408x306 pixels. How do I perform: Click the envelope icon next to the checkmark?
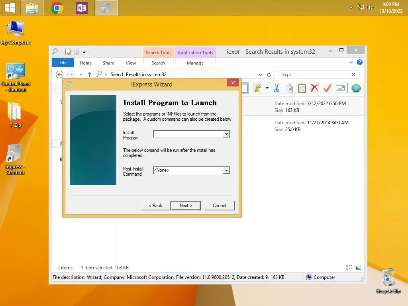click(340, 88)
